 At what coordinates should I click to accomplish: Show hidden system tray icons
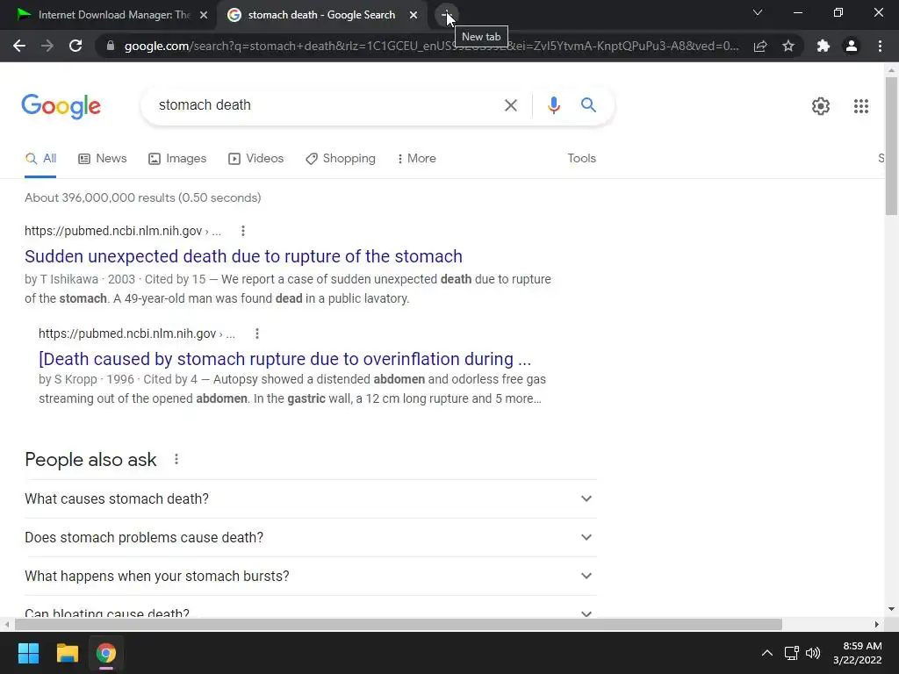click(766, 653)
